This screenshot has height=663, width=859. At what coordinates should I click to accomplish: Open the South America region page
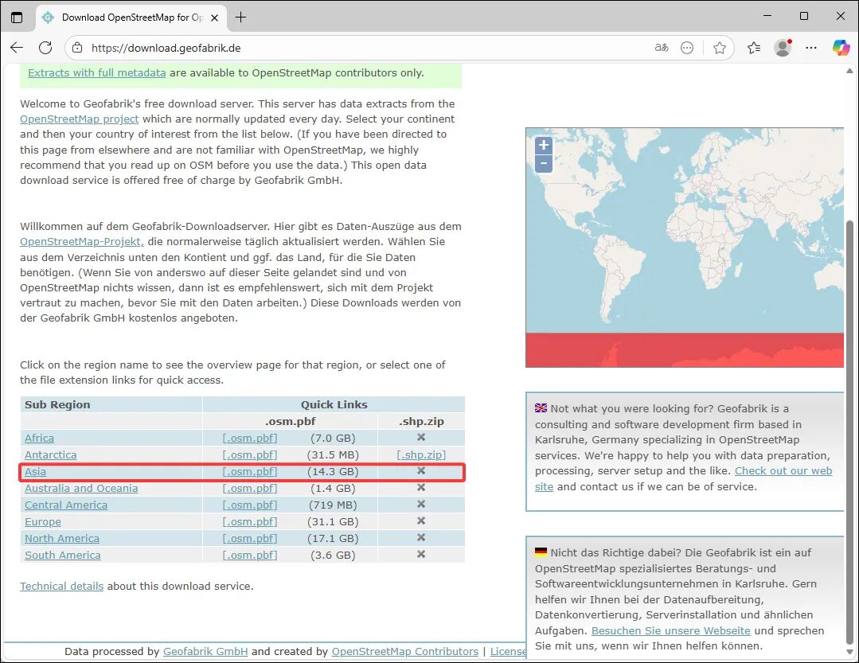pyautogui.click(x=62, y=555)
